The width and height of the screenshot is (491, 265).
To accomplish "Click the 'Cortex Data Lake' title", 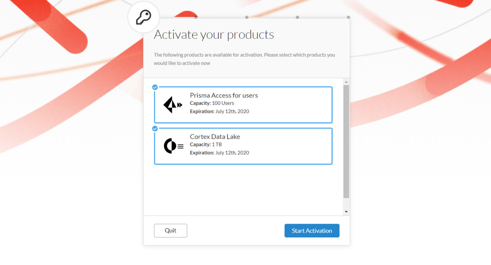I will tap(215, 136).
